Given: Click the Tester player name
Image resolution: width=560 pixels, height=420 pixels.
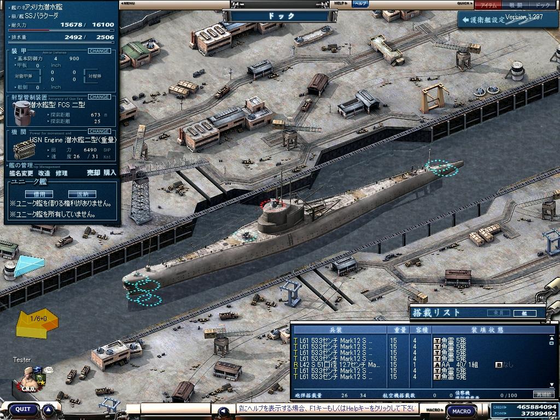Looking at the screenshot, I should pos(22,360).
